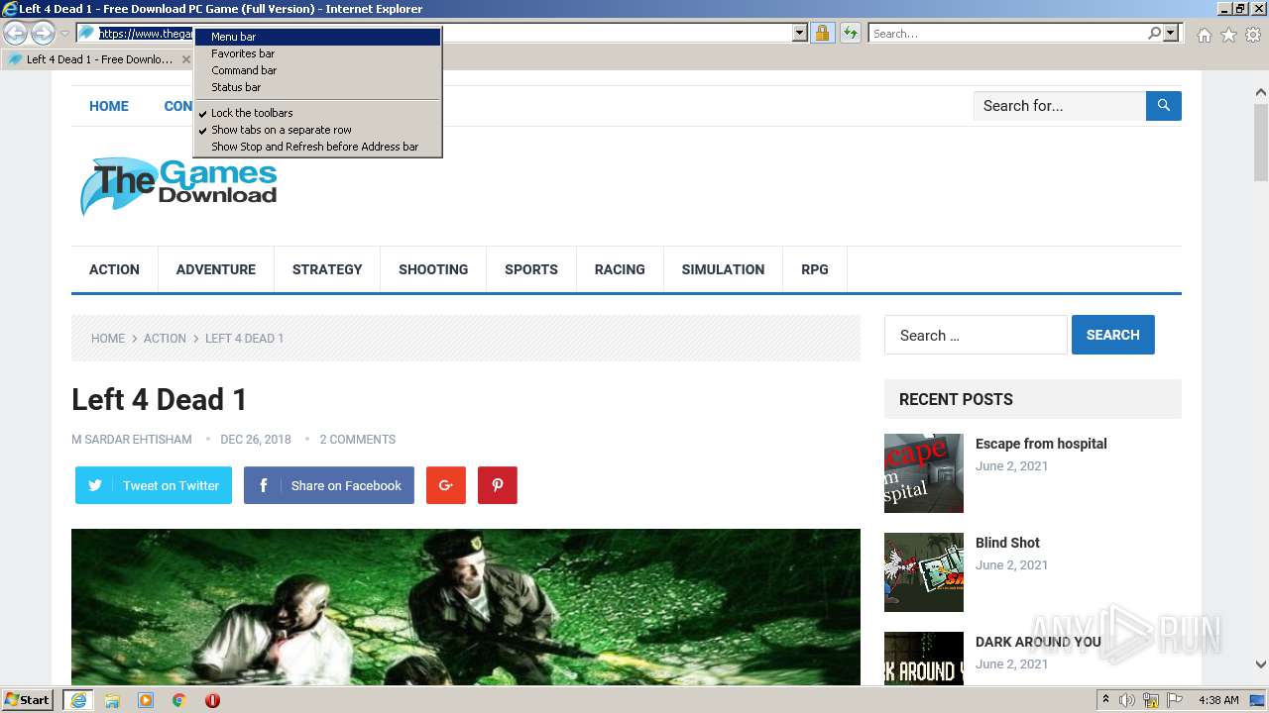Click the Search for... field in header

coord(1060,105)
